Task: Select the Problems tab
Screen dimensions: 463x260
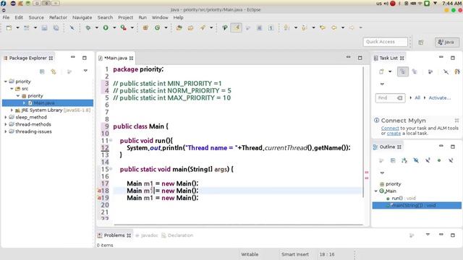Action: [114, 235]
